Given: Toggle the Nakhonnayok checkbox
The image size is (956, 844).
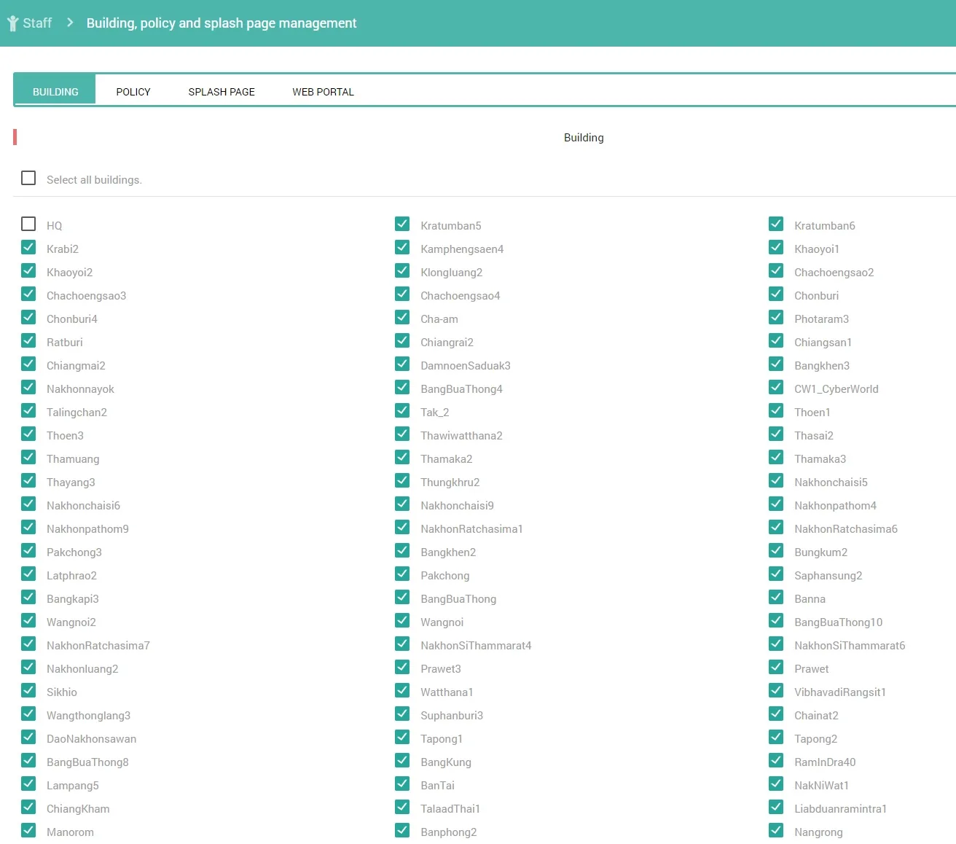Looking at the screenshot, I should click(28, 387).
